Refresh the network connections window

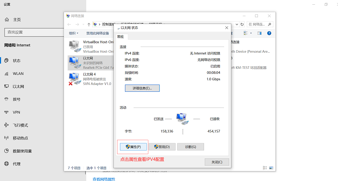coord(242,24)
